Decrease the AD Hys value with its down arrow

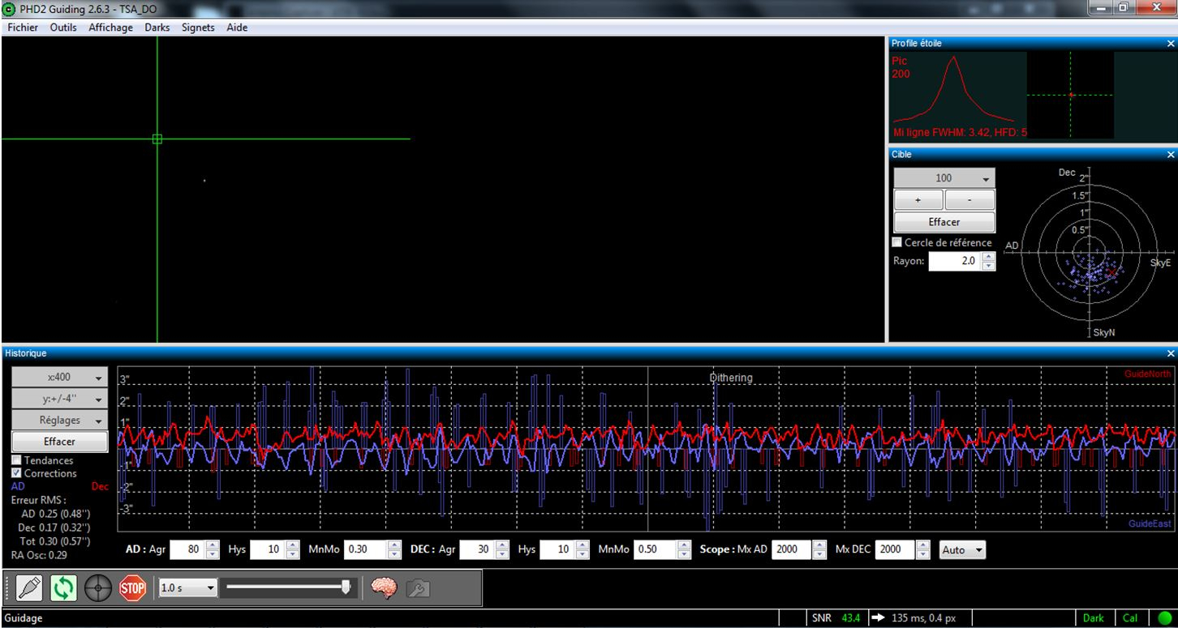tap(293, 554)
